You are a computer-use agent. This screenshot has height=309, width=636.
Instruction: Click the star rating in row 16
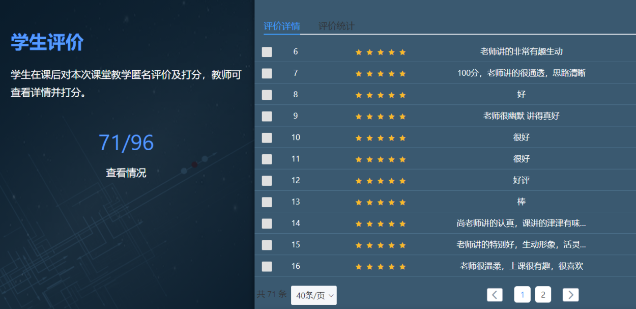coord(380,266)
